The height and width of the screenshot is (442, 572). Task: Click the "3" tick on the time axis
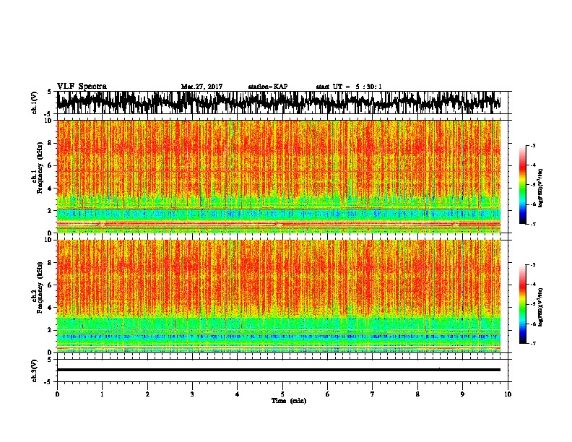pyautogui.click(x=192, y=394)
